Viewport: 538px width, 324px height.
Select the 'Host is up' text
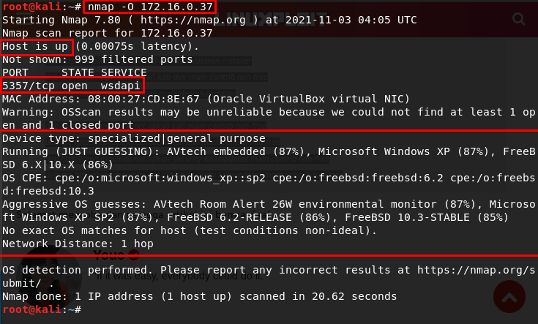point(37,47)
